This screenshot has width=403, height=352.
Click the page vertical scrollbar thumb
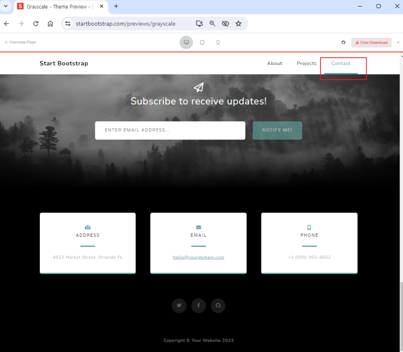[401, 317]
